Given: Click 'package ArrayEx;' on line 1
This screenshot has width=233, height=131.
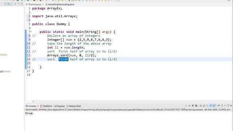Looking at the screenshot, I should pyautogui.click(x=47, y=8).
